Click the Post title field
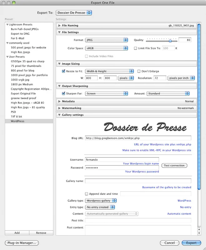The image size is (206, 250). coord(138,221)
